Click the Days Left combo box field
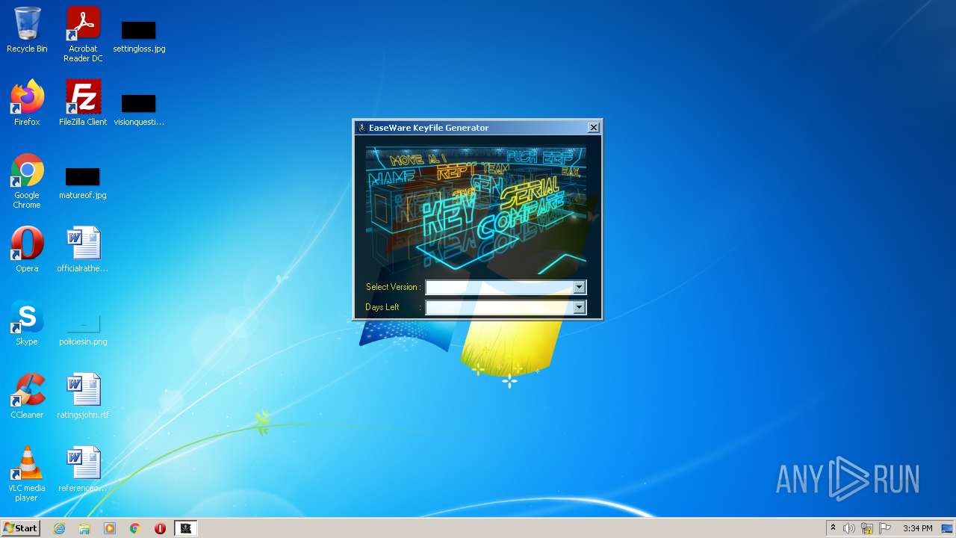956x538 pixels. [x=506, y=307]
